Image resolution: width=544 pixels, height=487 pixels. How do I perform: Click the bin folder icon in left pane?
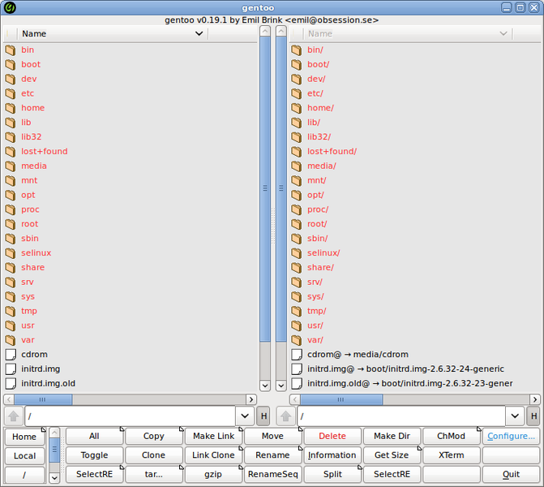pyautogui.click(x=11, y=50)
